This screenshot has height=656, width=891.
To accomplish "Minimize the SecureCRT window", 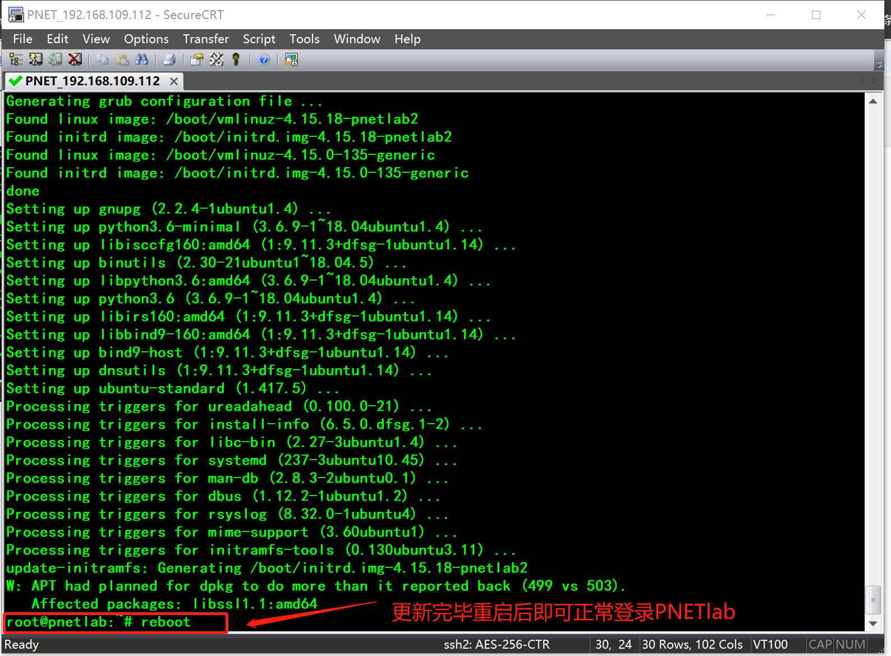I will pyautogui.click(x=771, y=15).
